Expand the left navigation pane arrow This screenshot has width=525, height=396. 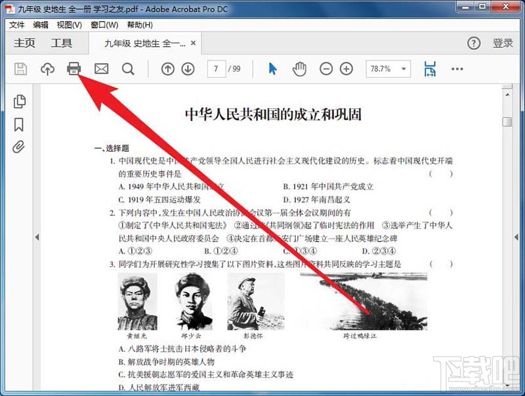[x=37, y=237]
